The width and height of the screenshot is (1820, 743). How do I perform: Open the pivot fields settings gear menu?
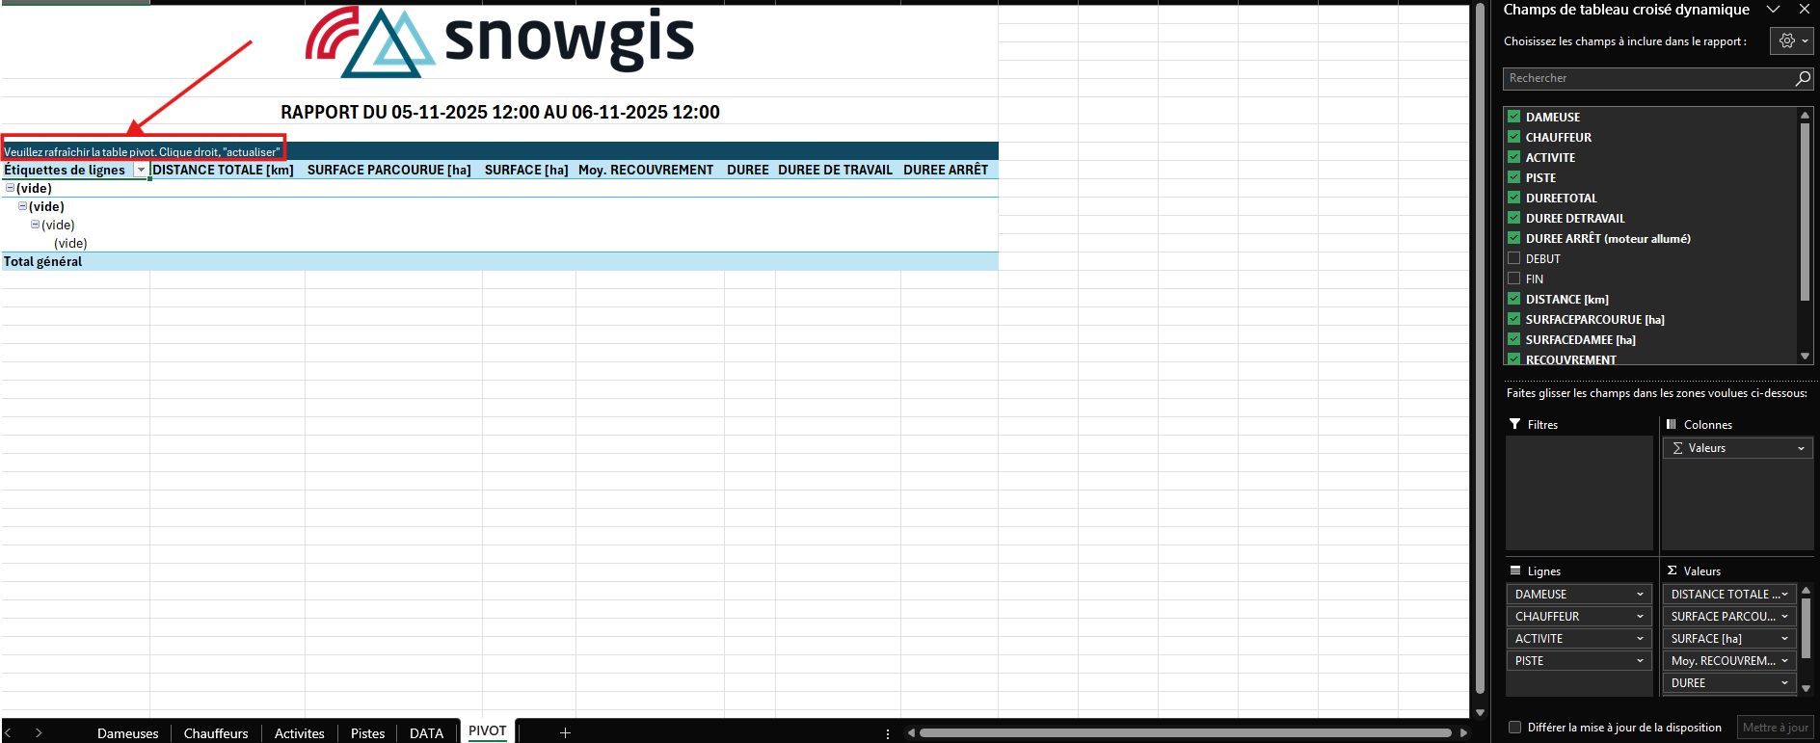(x=1791, y=41)
